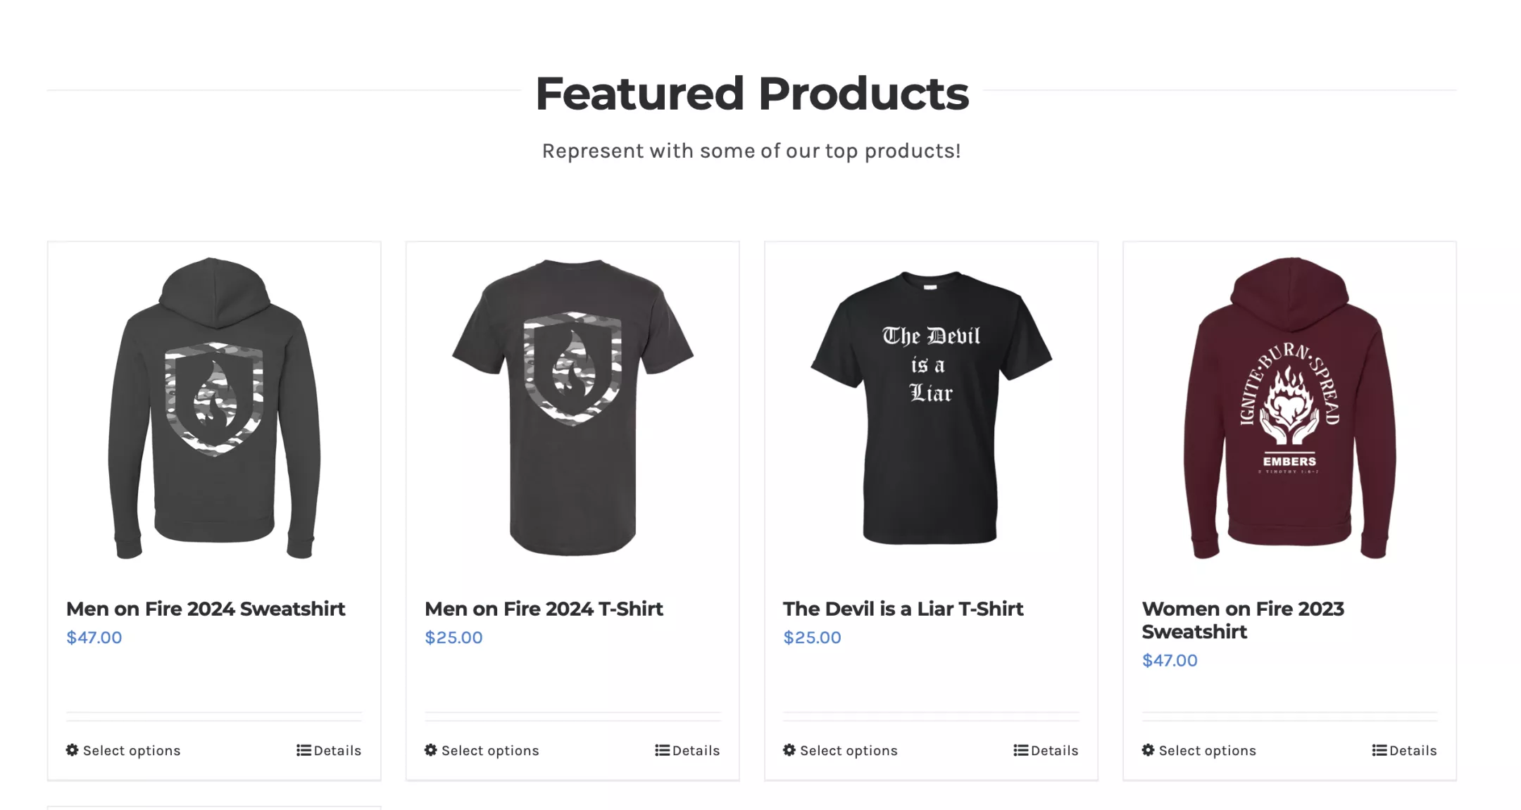This screenshot has height=810, width=1521.
Task: View the black Devil is a Liar shirt image
Action: (x=931, y=408)
